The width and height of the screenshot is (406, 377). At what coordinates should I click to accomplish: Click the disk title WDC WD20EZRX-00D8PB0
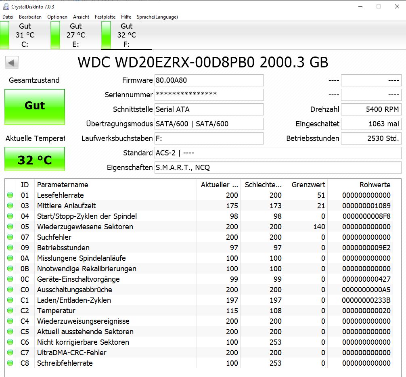coord(203,63)
